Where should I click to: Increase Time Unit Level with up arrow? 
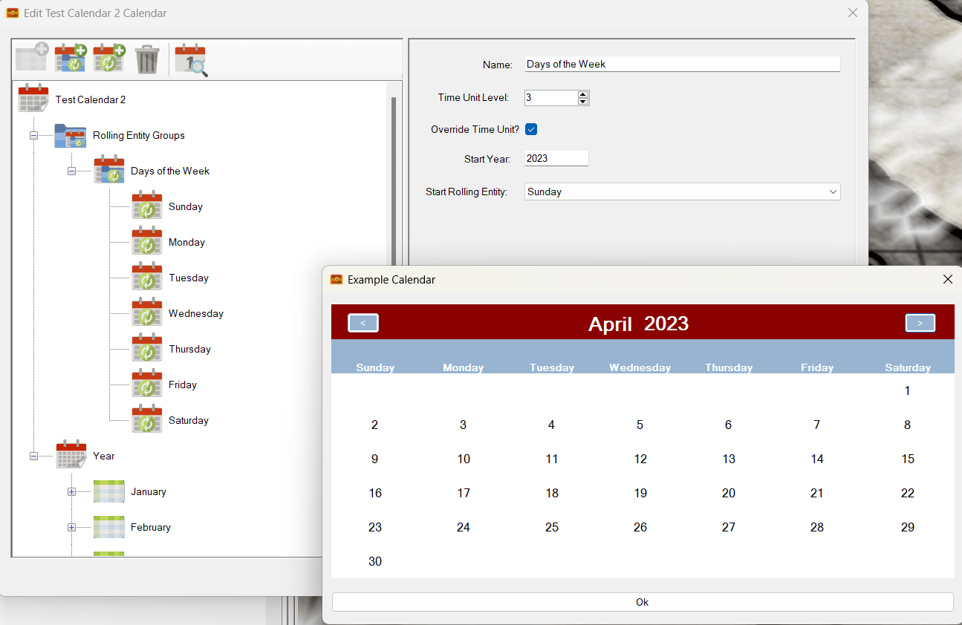pos(583,94)
